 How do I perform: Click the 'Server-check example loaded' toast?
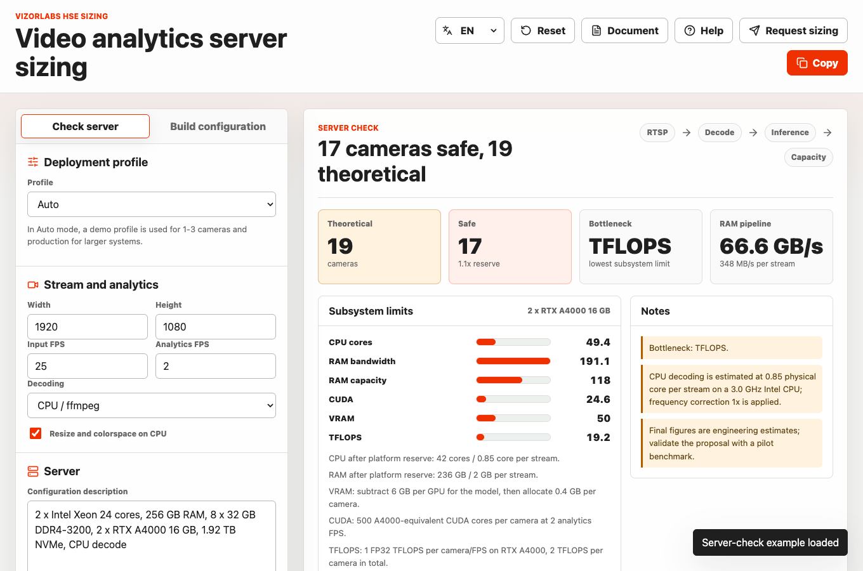tap(770, 542)
